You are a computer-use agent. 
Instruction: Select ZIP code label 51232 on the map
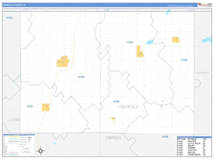(30, 106)
